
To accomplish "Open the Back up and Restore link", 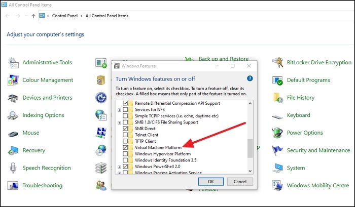I will [x=224, y=59].
